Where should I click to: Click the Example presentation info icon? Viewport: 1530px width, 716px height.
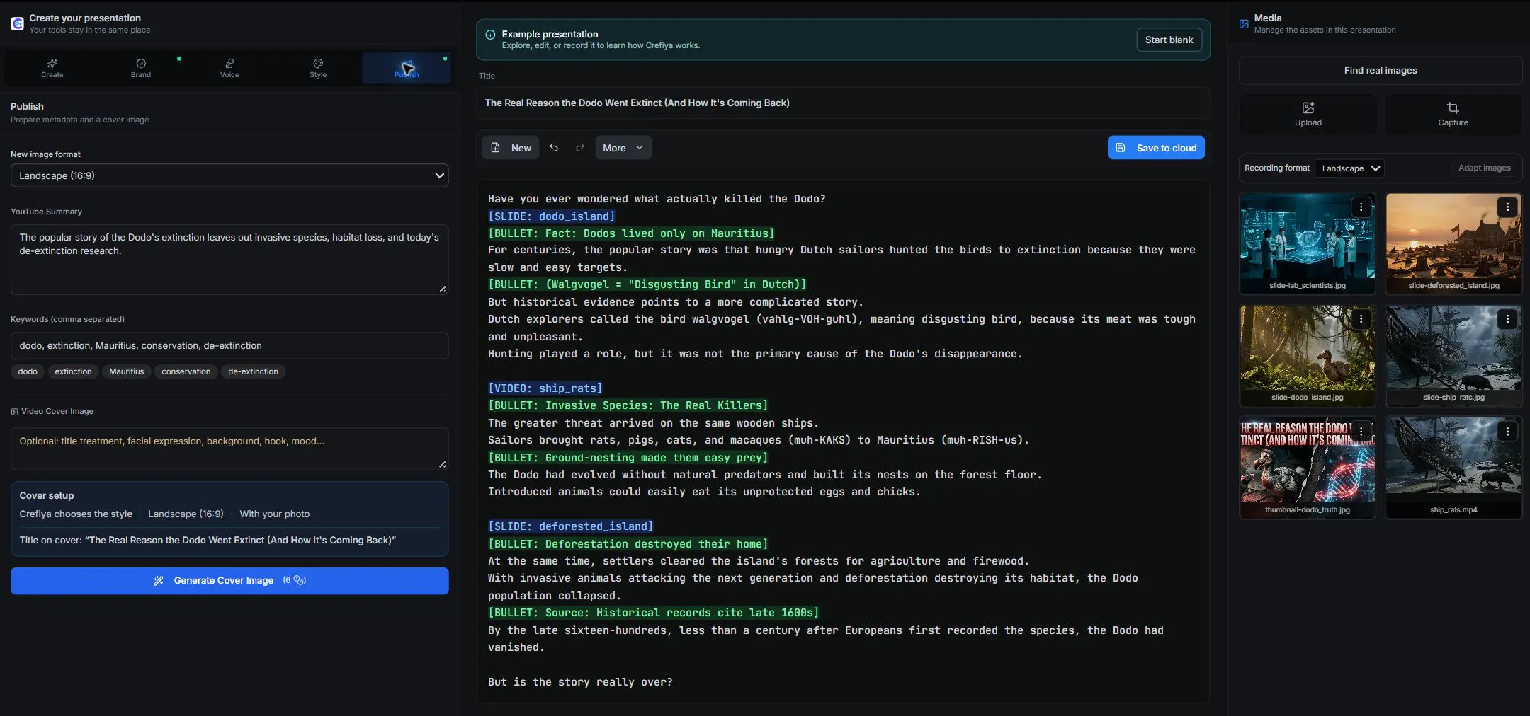(490, 35)
